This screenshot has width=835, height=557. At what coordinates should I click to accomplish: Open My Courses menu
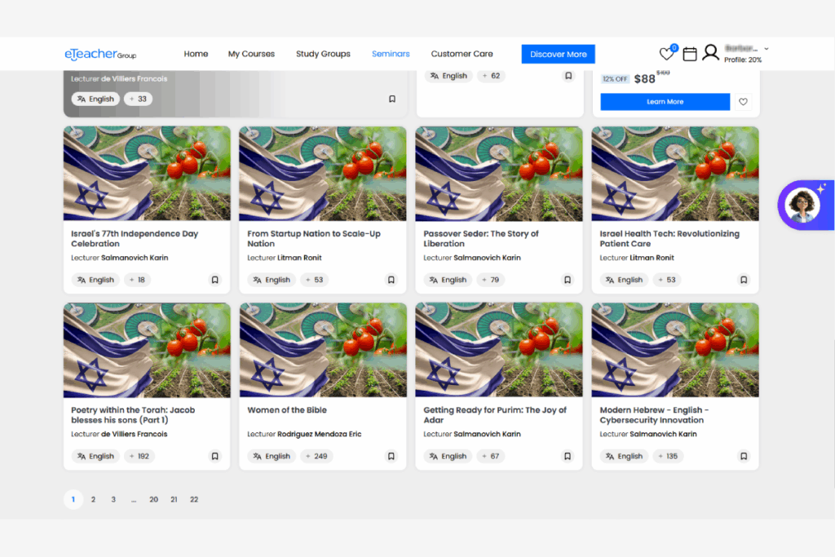(x=251, y=54)
